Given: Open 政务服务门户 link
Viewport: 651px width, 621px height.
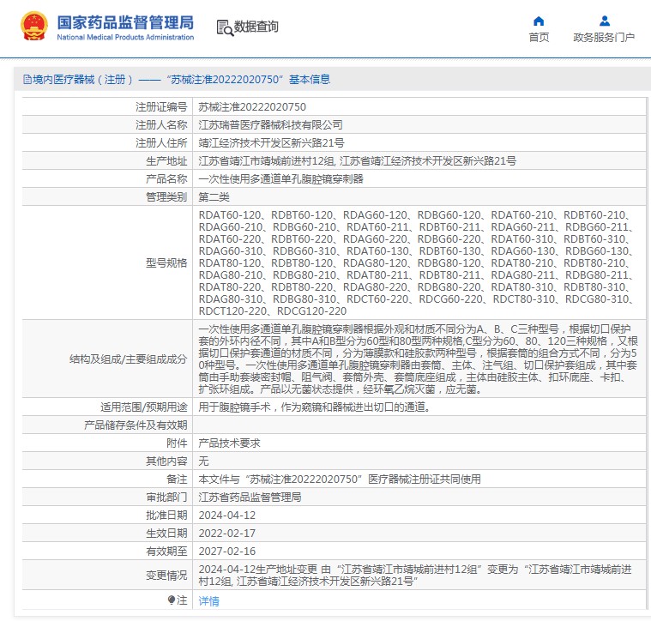Looking at the screenshot, I should coord(604,38).
